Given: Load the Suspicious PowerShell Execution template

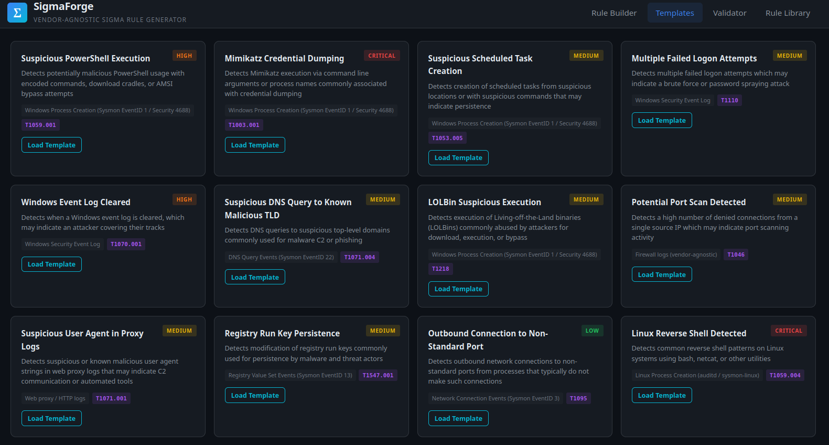Looking at the screenshot, I should tap(51, 145).
